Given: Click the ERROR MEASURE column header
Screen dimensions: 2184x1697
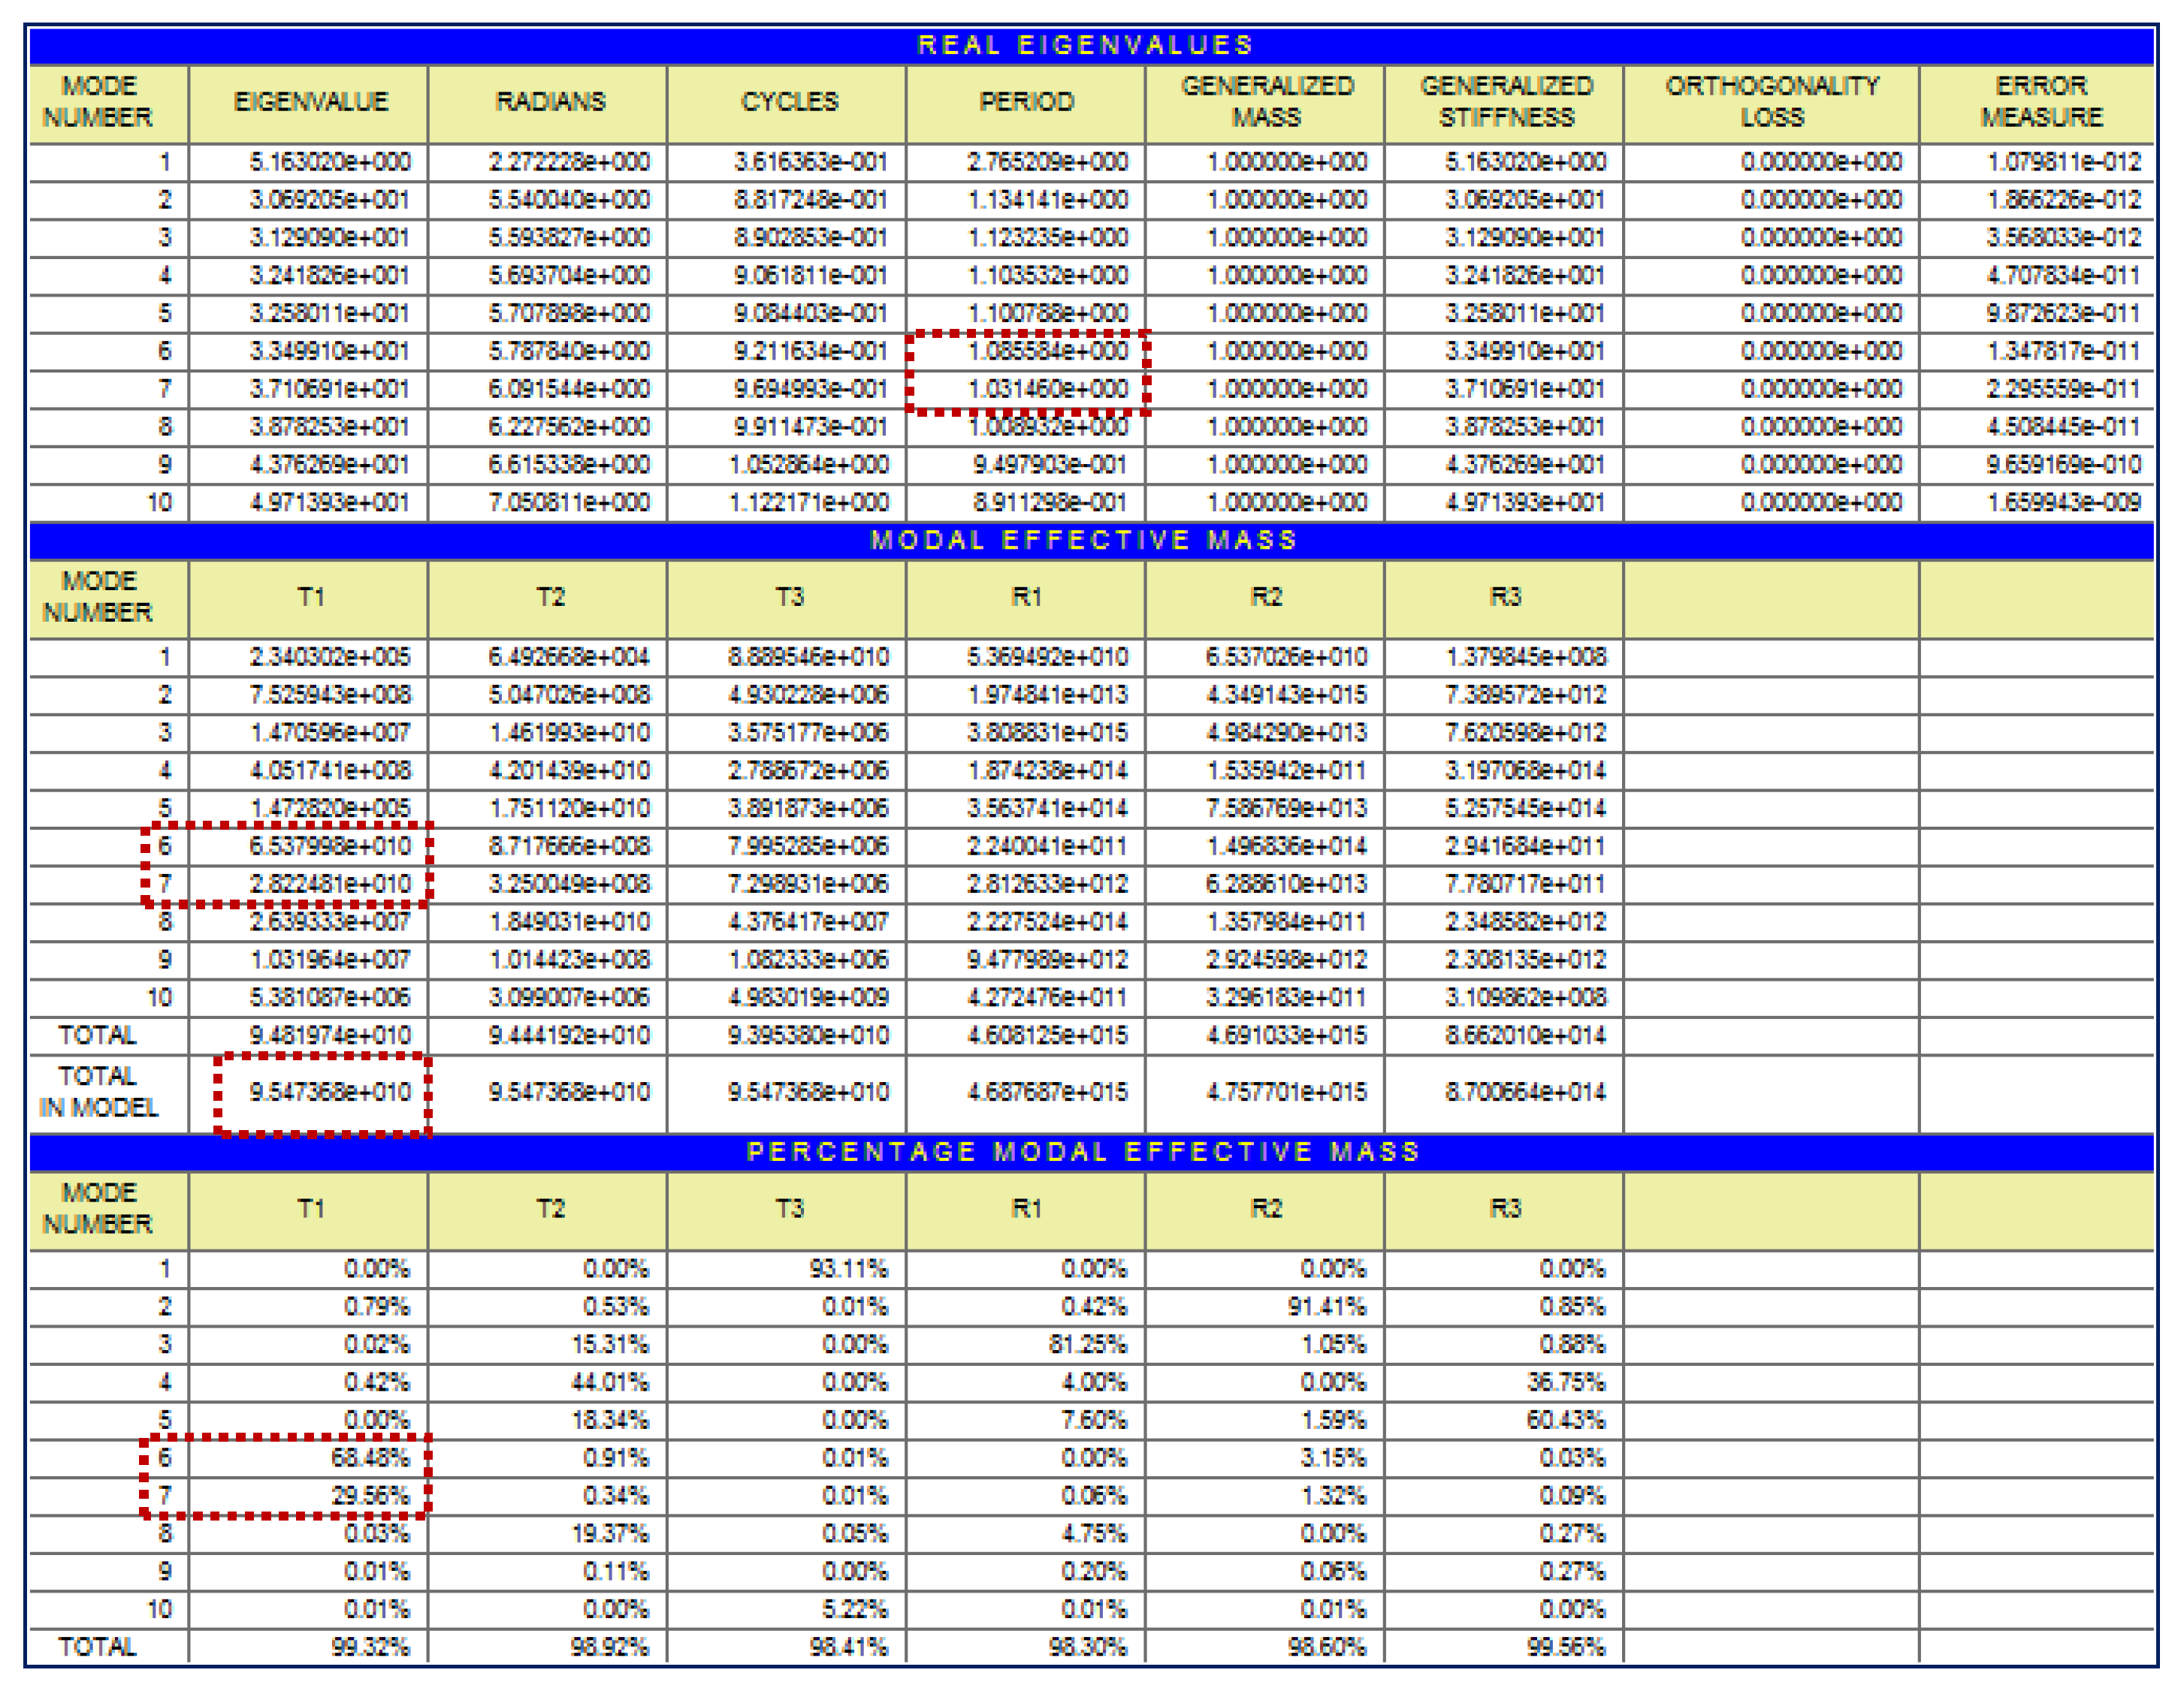Looking at the screenshot, I should click(x=2042, y=102).
